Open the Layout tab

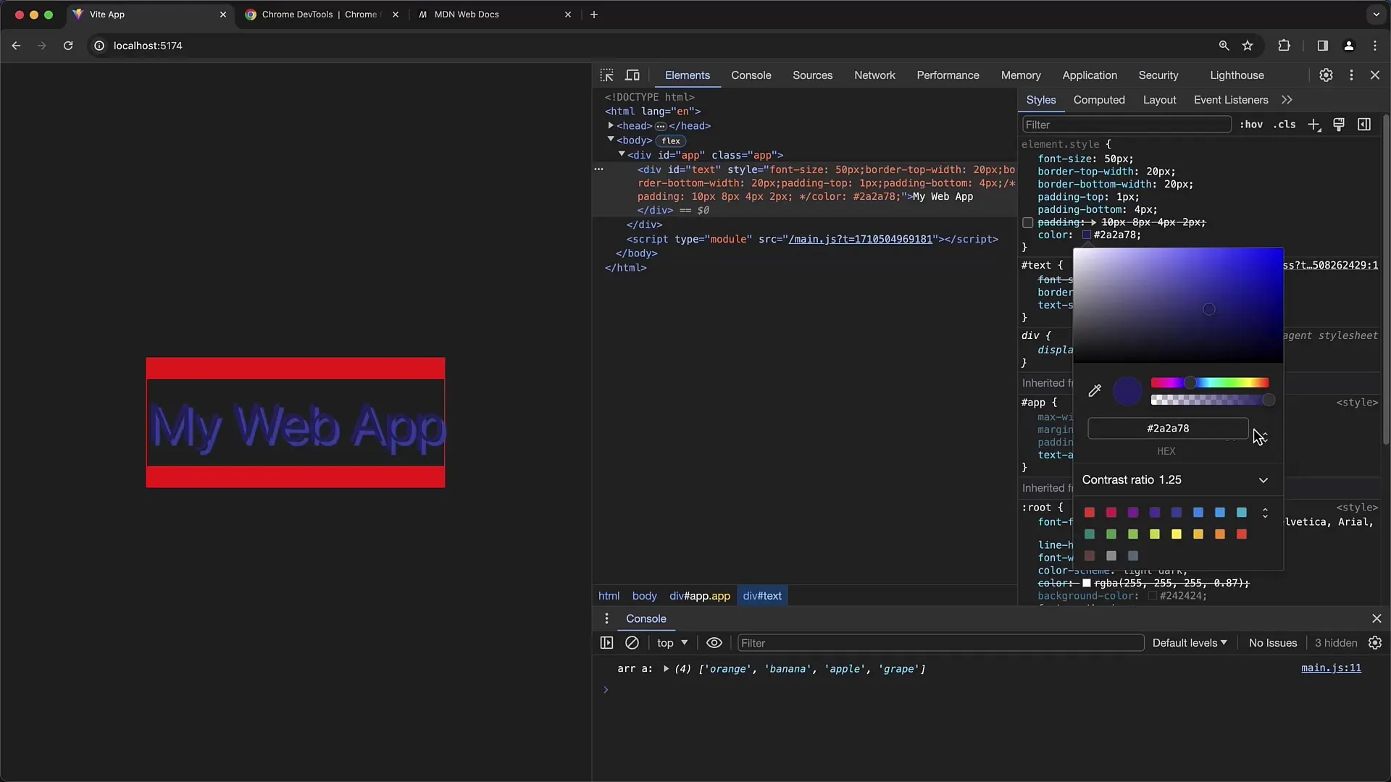coord(1159,100)
